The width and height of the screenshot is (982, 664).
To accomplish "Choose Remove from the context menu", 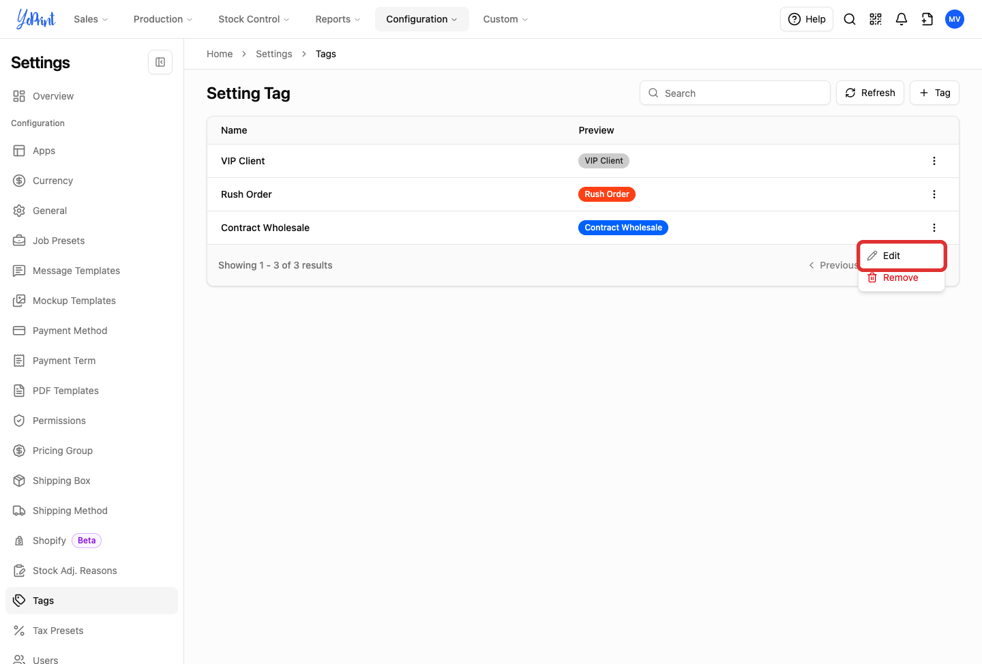I will [x=902, y=277].
